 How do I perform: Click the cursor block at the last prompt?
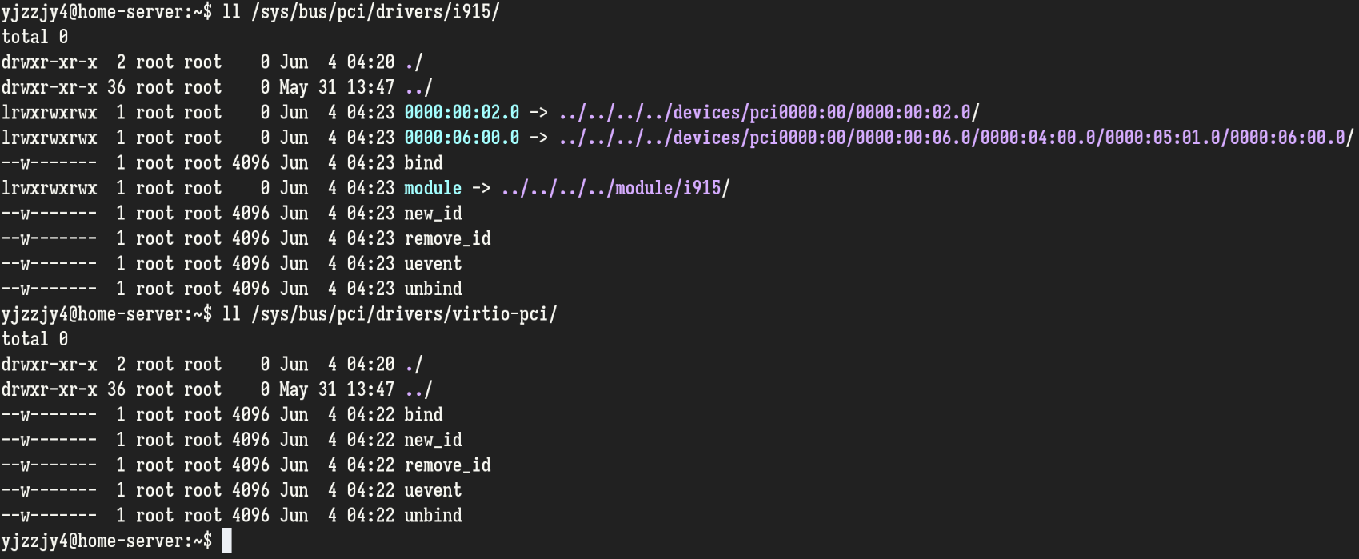227,541
